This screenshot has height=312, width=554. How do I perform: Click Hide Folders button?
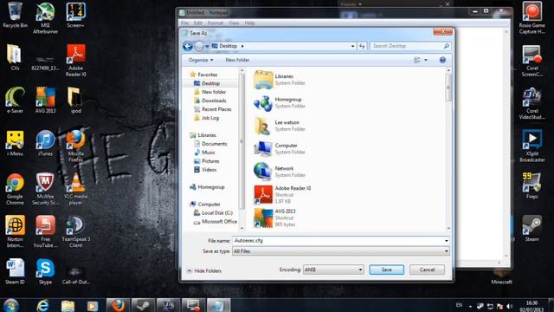[x=204, y=271]
